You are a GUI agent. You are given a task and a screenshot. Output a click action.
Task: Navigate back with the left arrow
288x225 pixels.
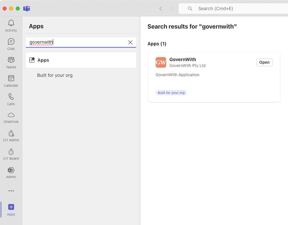(161, 8)
